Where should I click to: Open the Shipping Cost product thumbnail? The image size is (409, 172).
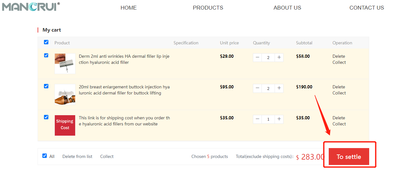pos(65,125)
